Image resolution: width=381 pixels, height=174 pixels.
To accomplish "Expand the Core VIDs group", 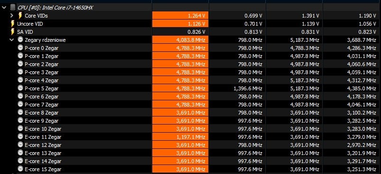I will tap(12, 16).
